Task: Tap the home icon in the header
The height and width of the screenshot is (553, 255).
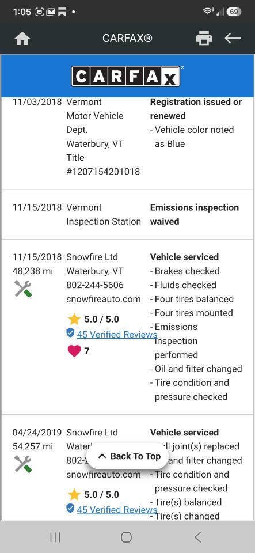Action: pos(22,39)
